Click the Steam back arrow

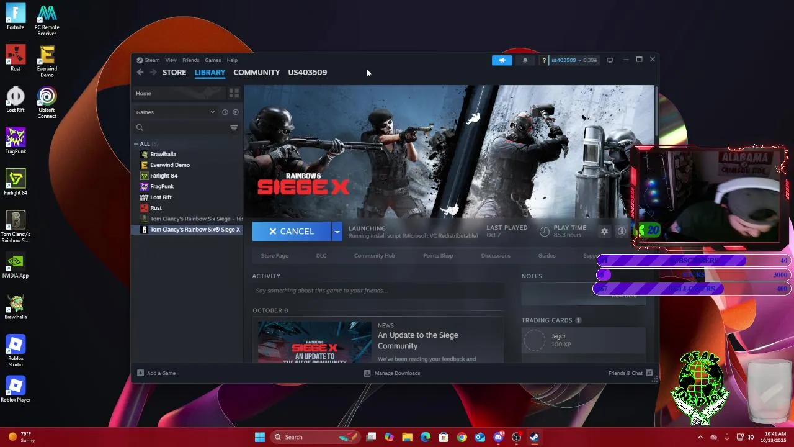[x=140, y=72]
